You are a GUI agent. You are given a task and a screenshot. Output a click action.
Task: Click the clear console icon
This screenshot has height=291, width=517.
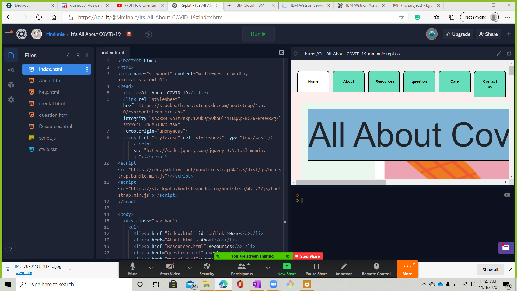click(506, 195)
